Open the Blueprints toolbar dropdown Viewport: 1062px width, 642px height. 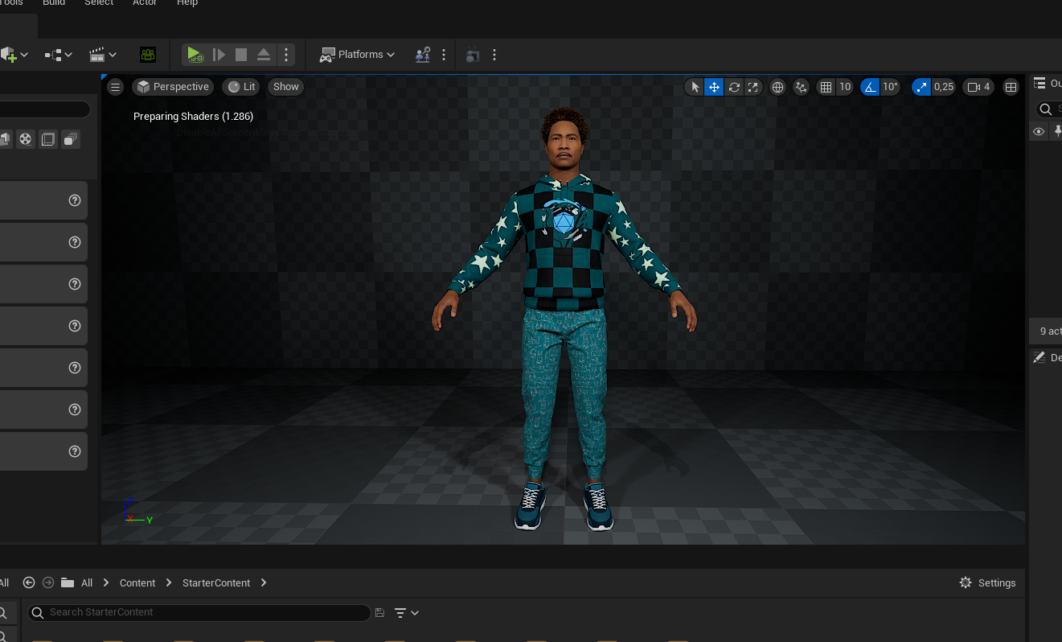pyautogui.click(x=59, y=55)
